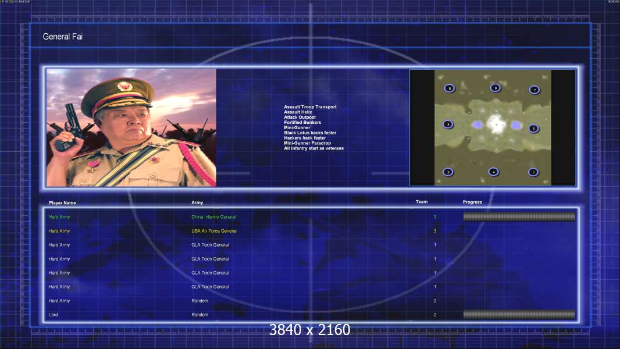Click the Team column header
Screen dimensions: 620x349
coord(422,202)
